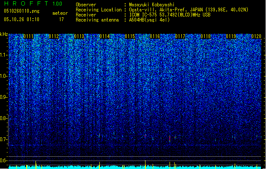Click the 0112 time marker
The width and height of the screenshot is (266, 169).
tap(54, 36)
